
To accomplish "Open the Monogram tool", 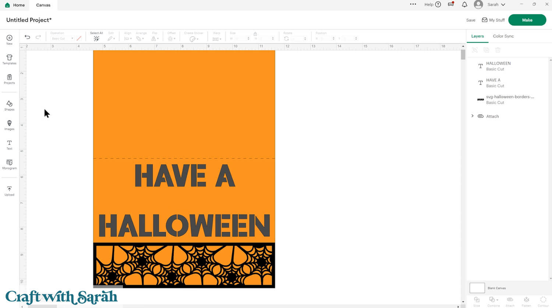I will [x=9, y=164].
